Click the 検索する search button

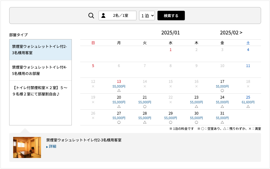point(171,16)
